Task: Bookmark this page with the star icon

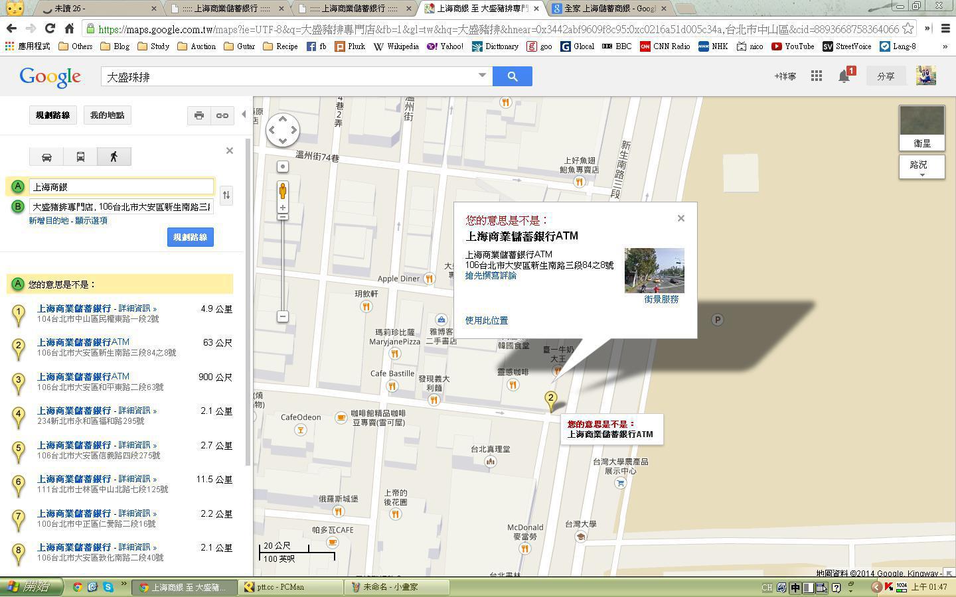Action: pos(908,29)
